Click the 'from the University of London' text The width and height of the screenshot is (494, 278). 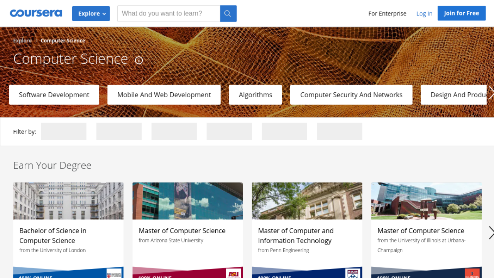(52, 250)
